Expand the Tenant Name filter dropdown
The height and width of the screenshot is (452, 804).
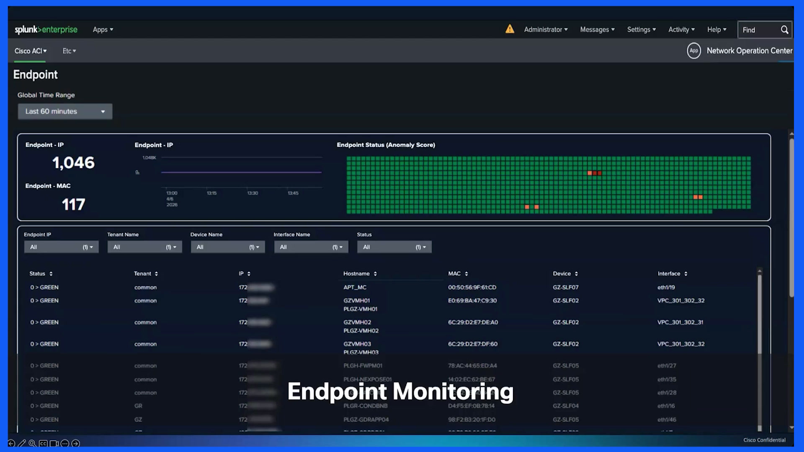pyautogui.click(x=144, y=247)
